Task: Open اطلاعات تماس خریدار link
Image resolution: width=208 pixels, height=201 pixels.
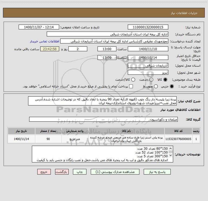Action: [45, 41]
